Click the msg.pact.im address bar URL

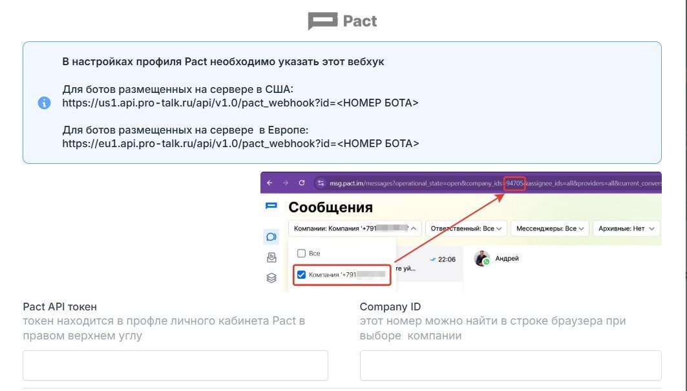[x=495, y=183]
